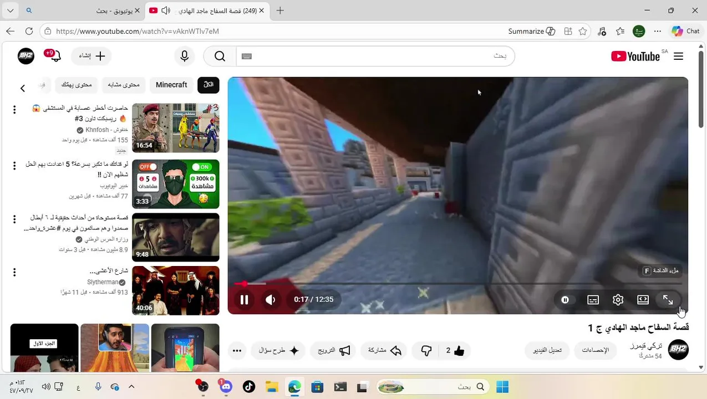Click the magnifier search button on YouTube
707x399 pixels.
220,56
